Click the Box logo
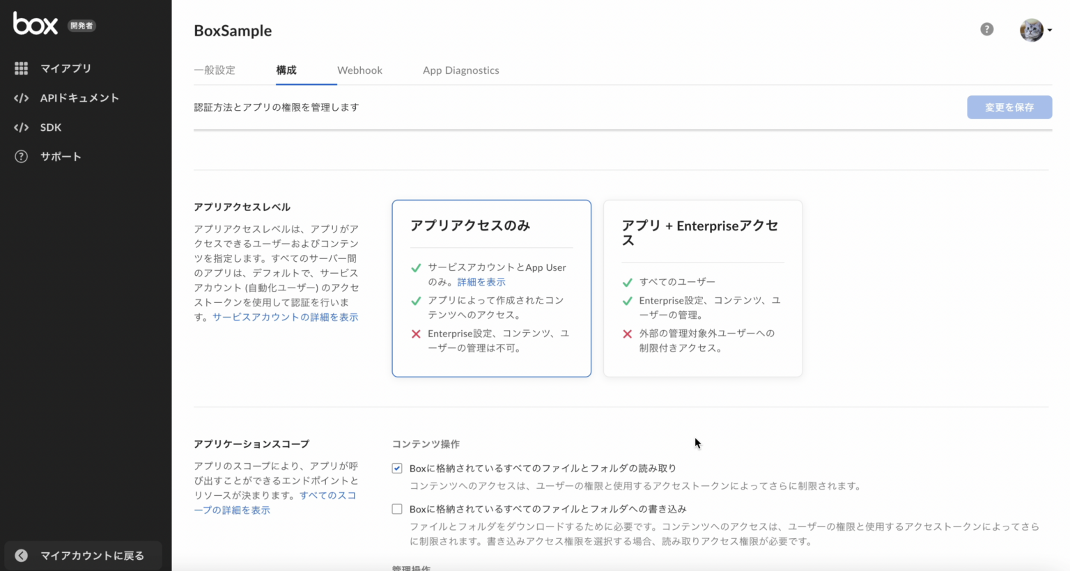Image resolution: width=1070 pixels, height=571 pixels. pos(35,24)
